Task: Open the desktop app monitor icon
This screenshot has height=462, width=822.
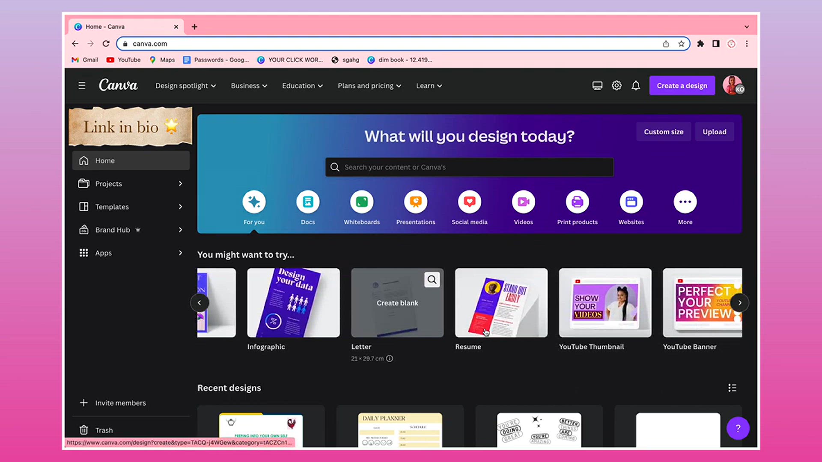Action: 597,86
